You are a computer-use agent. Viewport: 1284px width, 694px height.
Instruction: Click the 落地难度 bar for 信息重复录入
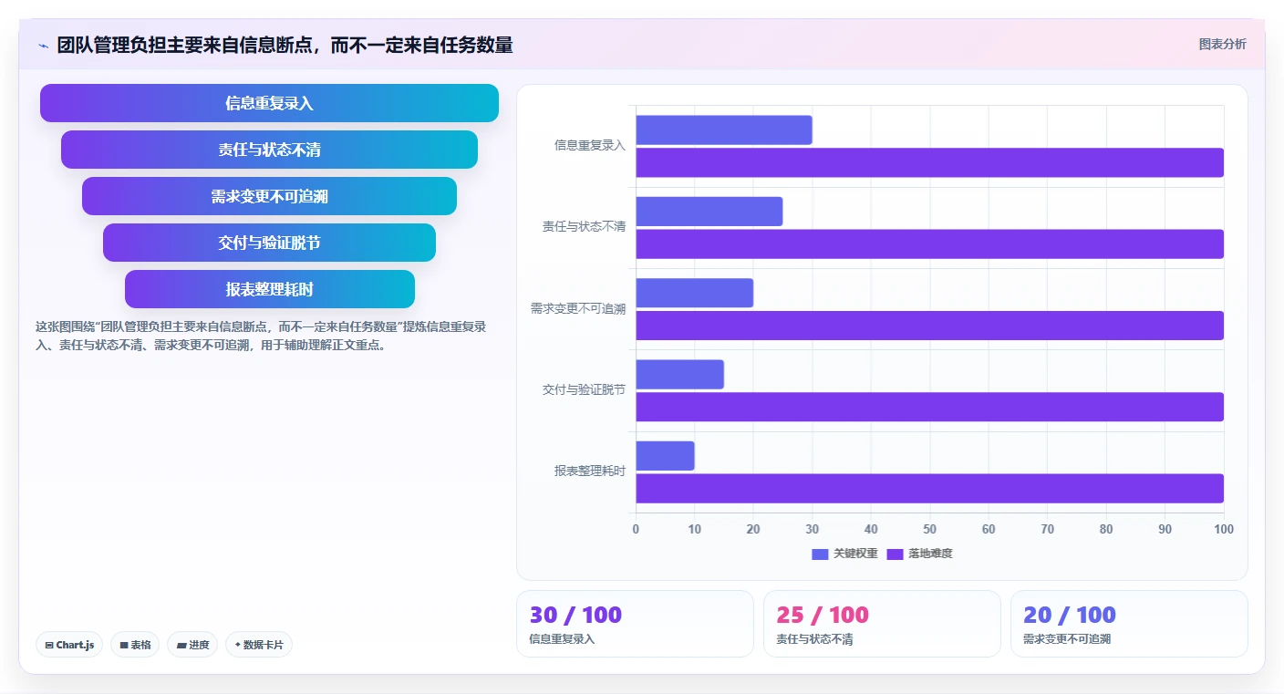929,162
